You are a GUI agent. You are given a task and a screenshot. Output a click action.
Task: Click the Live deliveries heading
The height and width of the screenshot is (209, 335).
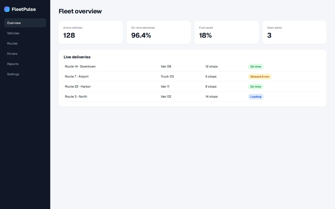[x=77, y=57]
